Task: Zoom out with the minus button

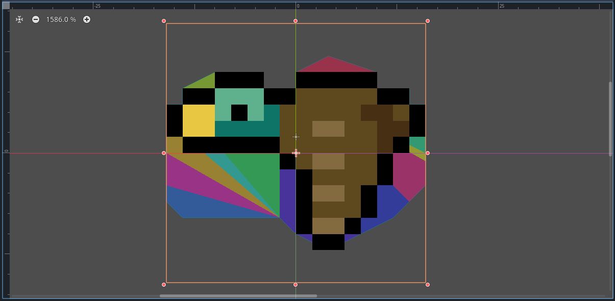Action: tap(36, 19)
